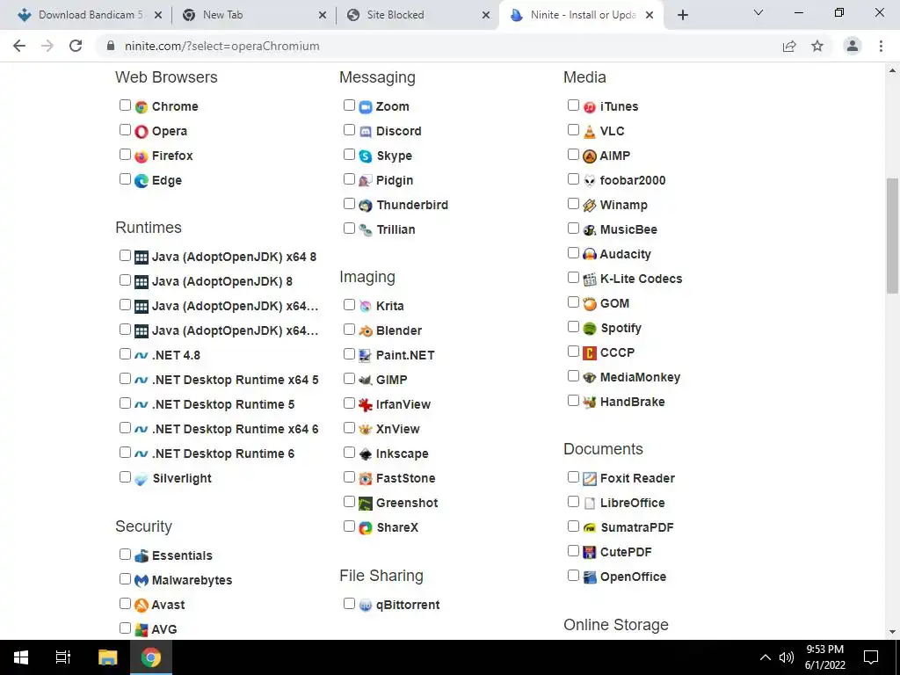900x675 pixels.
Task: Reload the Ninite page
Action: pyautogui.click(x=76, y=46)
